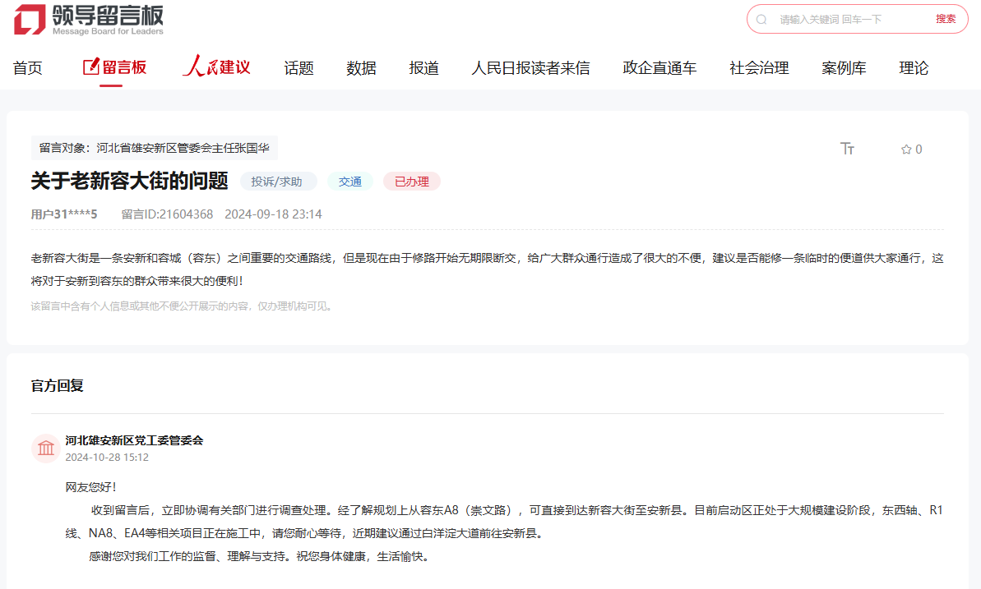Screen dimensions: 981x589
Task: Click the font size Tt icon
Action: click(847, 149)
